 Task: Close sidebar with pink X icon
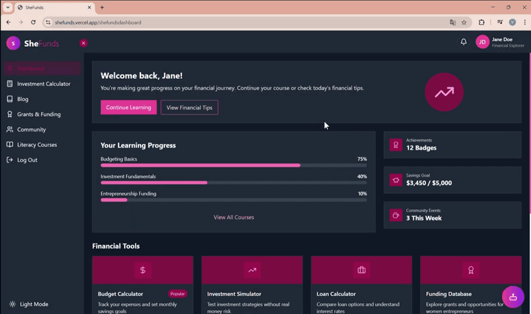point(83,43)
